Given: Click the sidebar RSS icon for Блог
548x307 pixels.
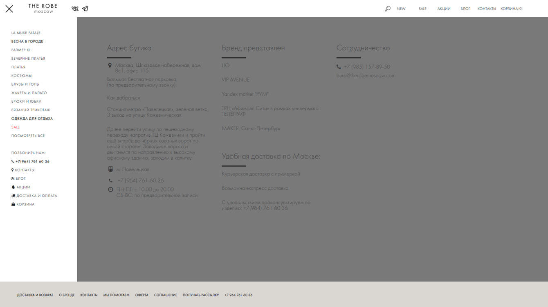Looking at the screenshot, I should point(13,178).
